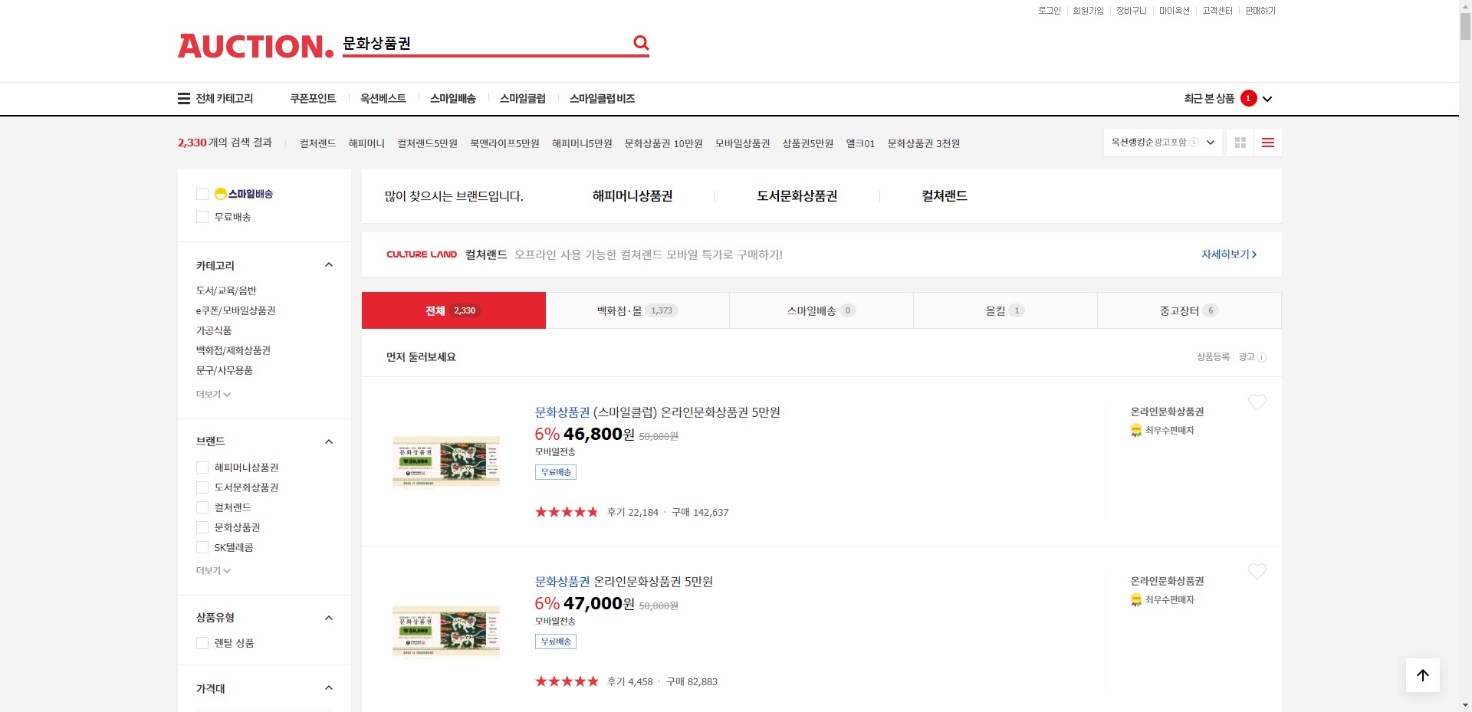This screenshot has width=1472, height=712.
Task: Collapse the 가격대 filter section
Action: 329,688
